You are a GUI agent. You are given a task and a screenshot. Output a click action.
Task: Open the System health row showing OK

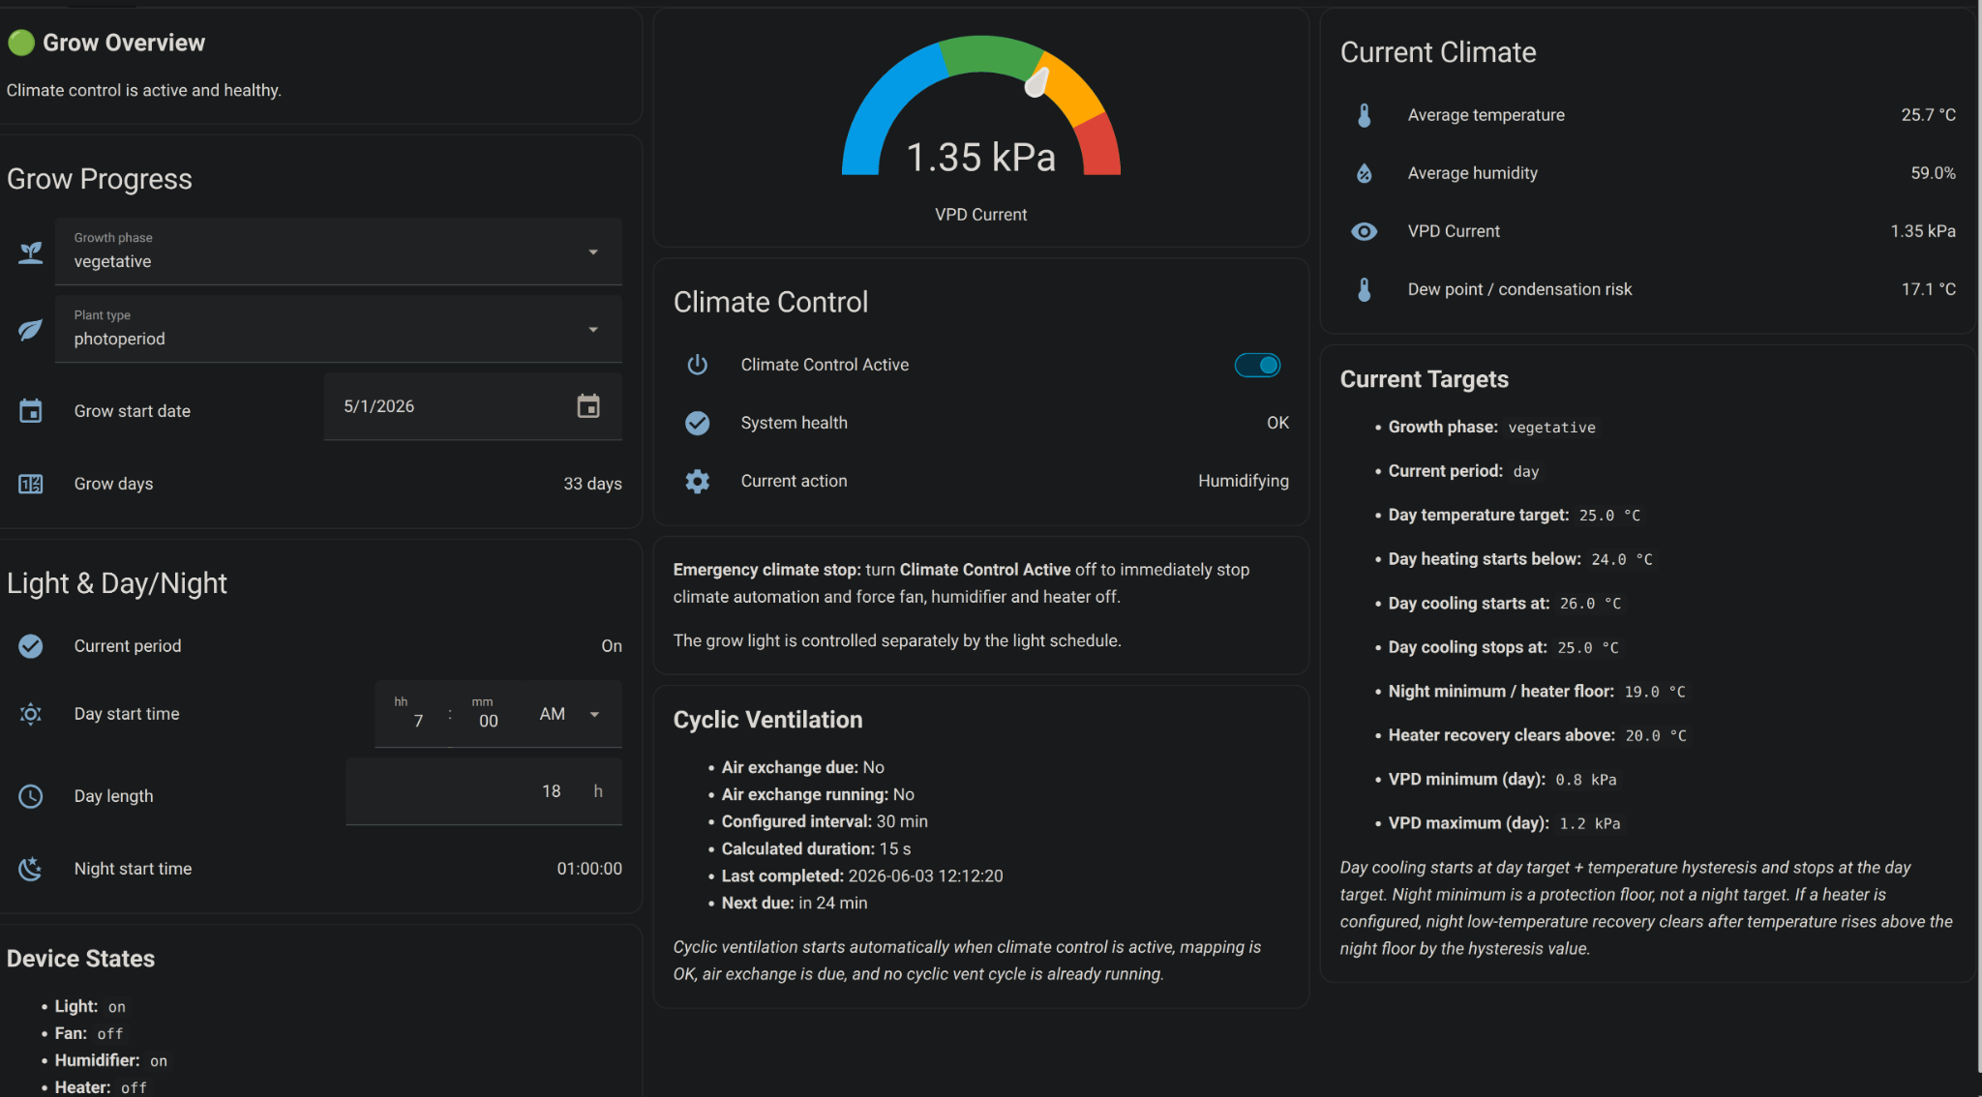pos(981,423)
